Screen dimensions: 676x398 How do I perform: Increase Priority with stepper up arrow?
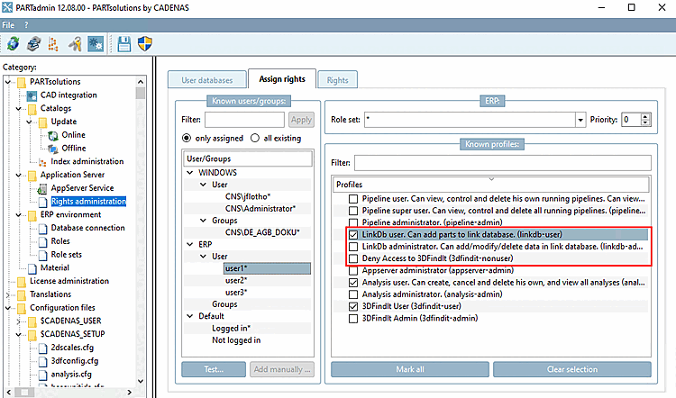[645, 116]
